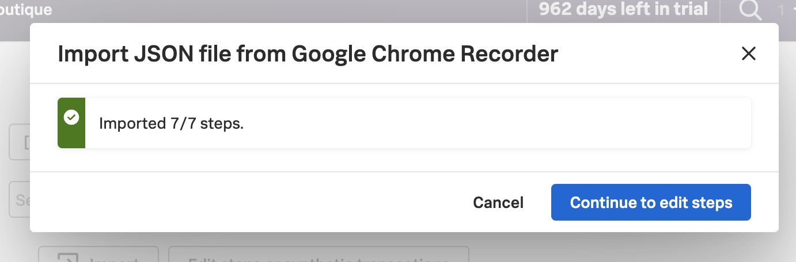Screen dimensions: 796x262
Task: Click the number 1 beside search icon
Action: (x=781, y=10)
